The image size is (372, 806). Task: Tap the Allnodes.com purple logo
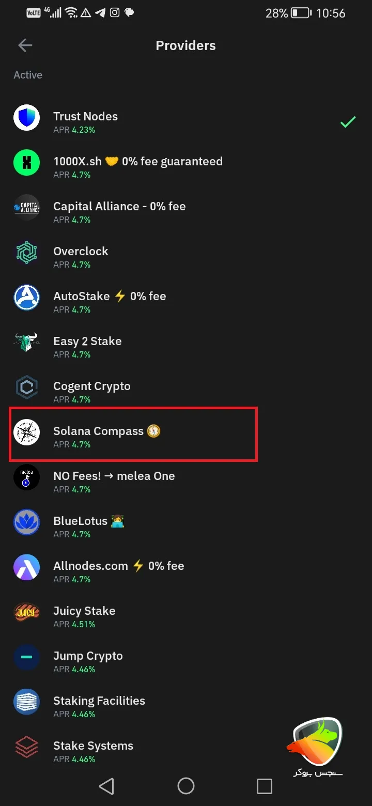click(x=26, y=567)
